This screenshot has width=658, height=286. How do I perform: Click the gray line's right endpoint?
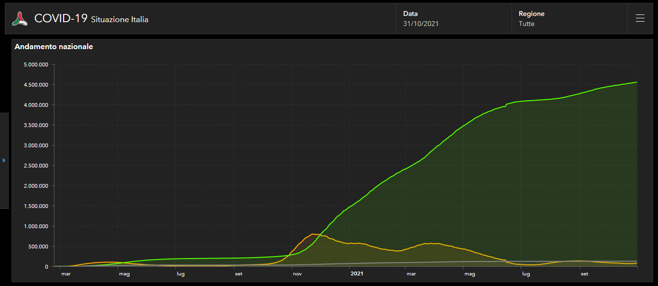637,261
